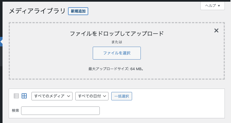Click the dark admin top bar
The width and height of the screenshot is (231, 123).
115,1
